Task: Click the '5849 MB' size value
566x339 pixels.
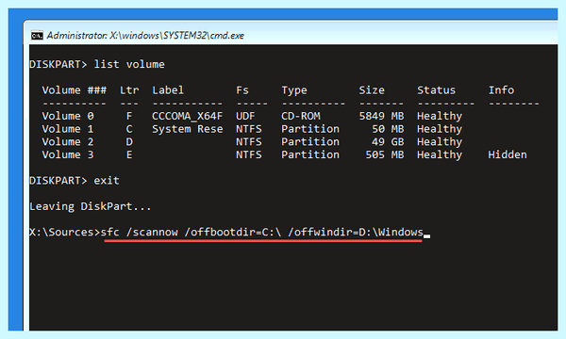Action: [x=381, y=116]
